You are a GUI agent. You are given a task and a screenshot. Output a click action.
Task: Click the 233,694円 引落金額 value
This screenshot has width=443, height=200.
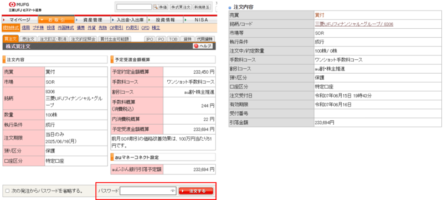point(324,122)
